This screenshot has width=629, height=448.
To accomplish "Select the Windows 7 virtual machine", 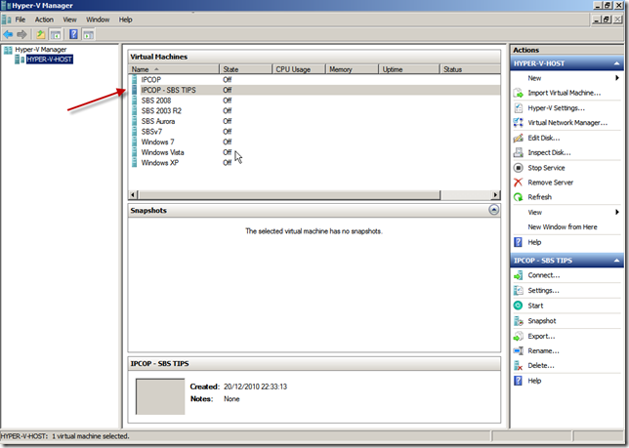I will [x=157, y=143].
